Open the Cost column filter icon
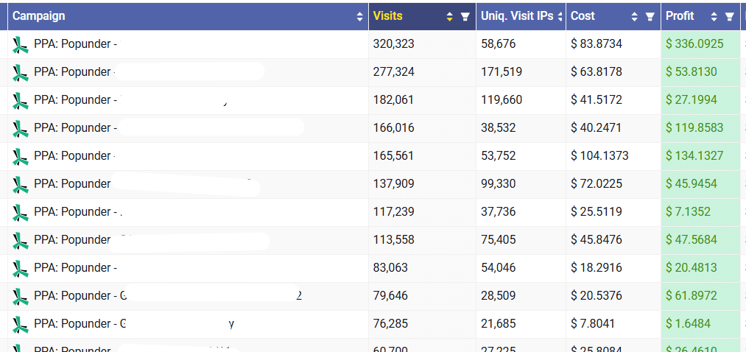This screenshot has height=352, width=746. (x=650, y=16)
